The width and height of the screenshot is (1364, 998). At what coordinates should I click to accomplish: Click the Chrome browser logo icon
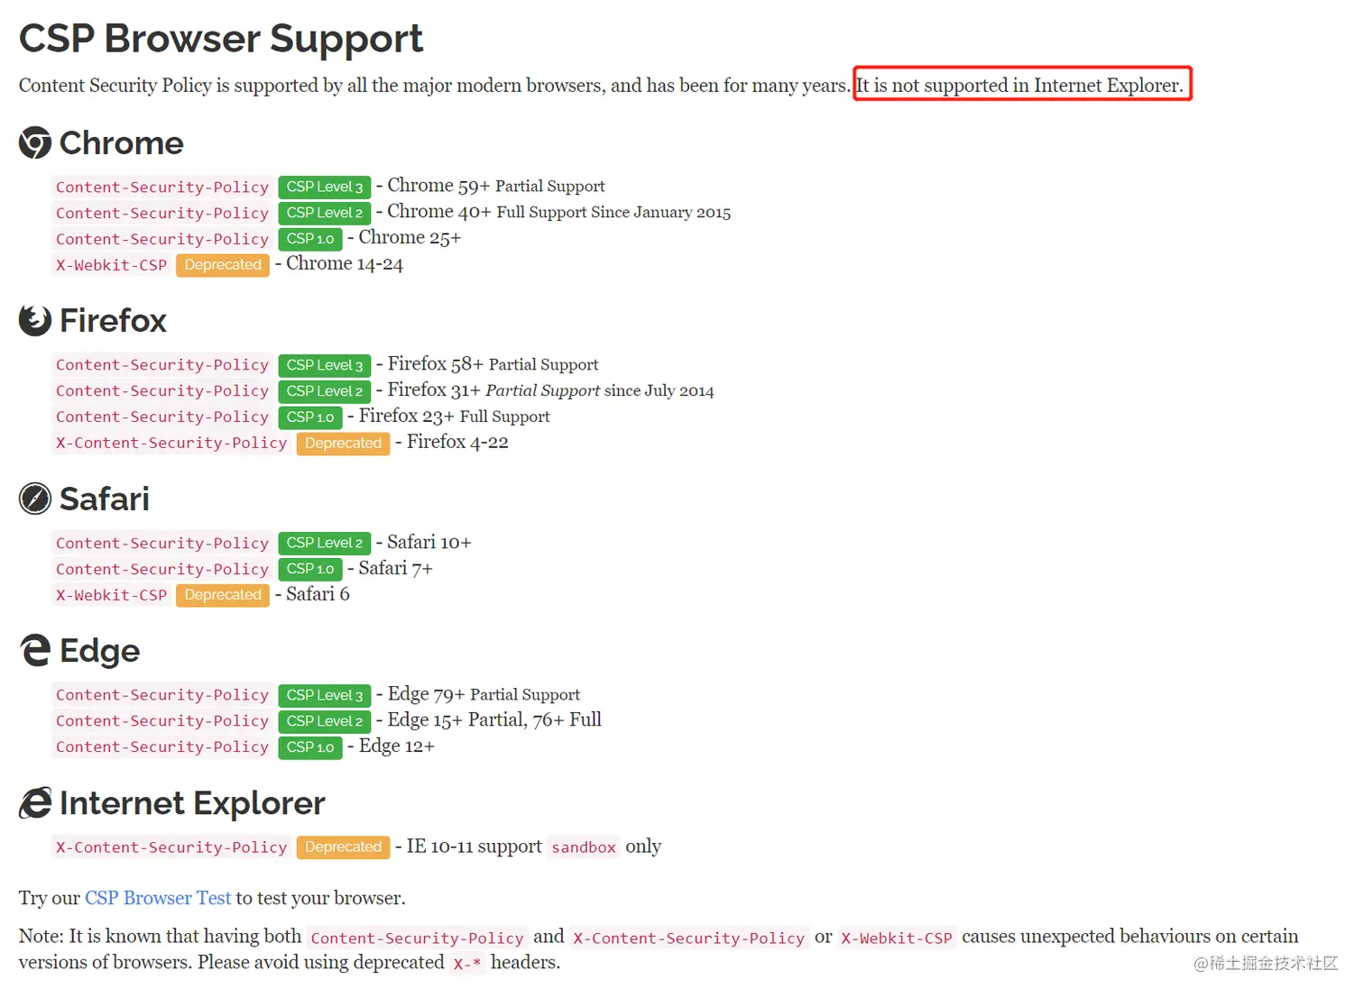point(35,142)
